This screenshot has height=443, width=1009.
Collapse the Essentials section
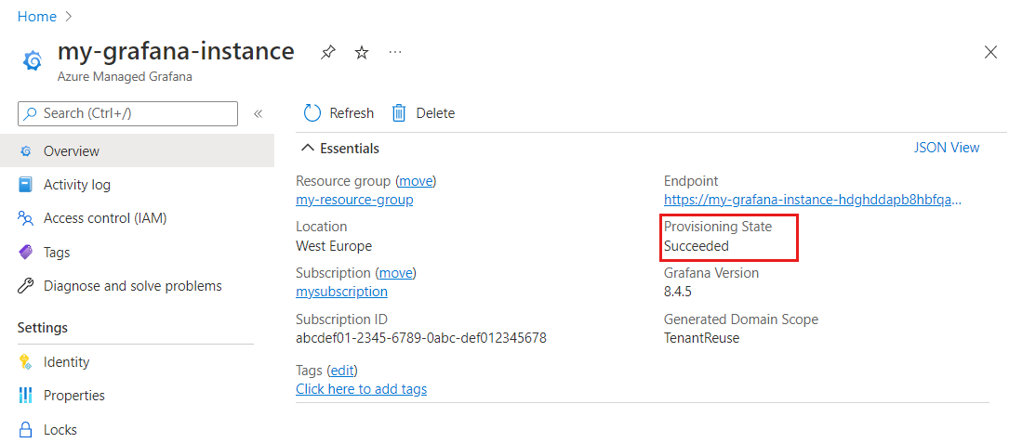308,149
